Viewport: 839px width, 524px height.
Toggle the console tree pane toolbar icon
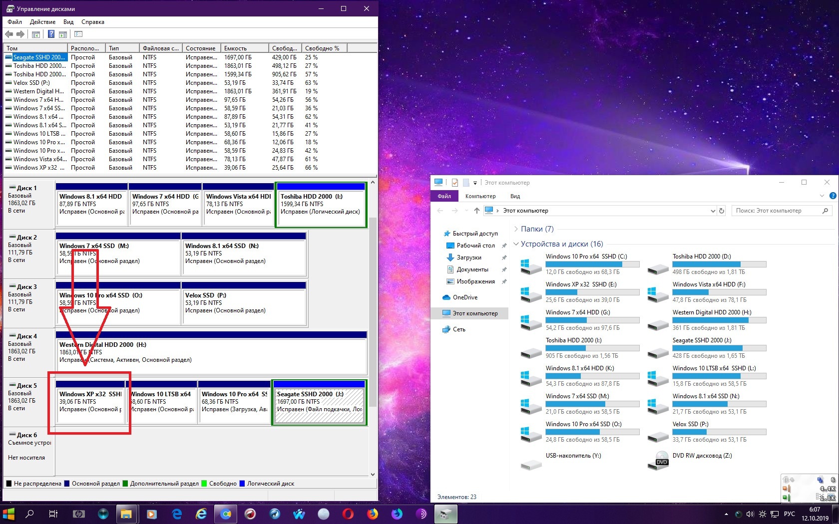coord(36,34)
